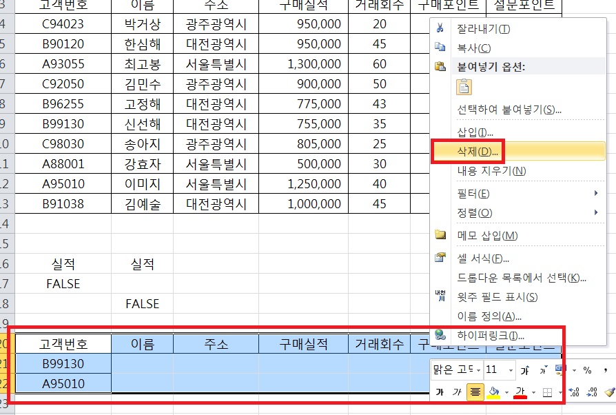Click the paste clipboard icon under paste options

(x=464, y=87)
